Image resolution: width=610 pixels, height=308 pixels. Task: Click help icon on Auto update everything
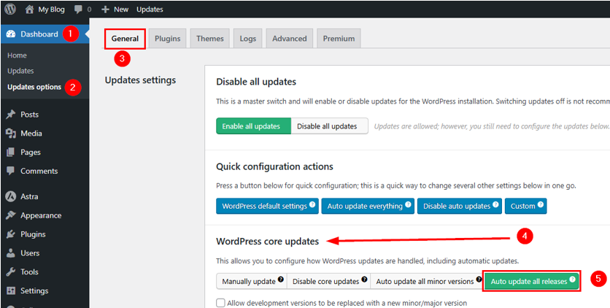[x=408, y=204]
